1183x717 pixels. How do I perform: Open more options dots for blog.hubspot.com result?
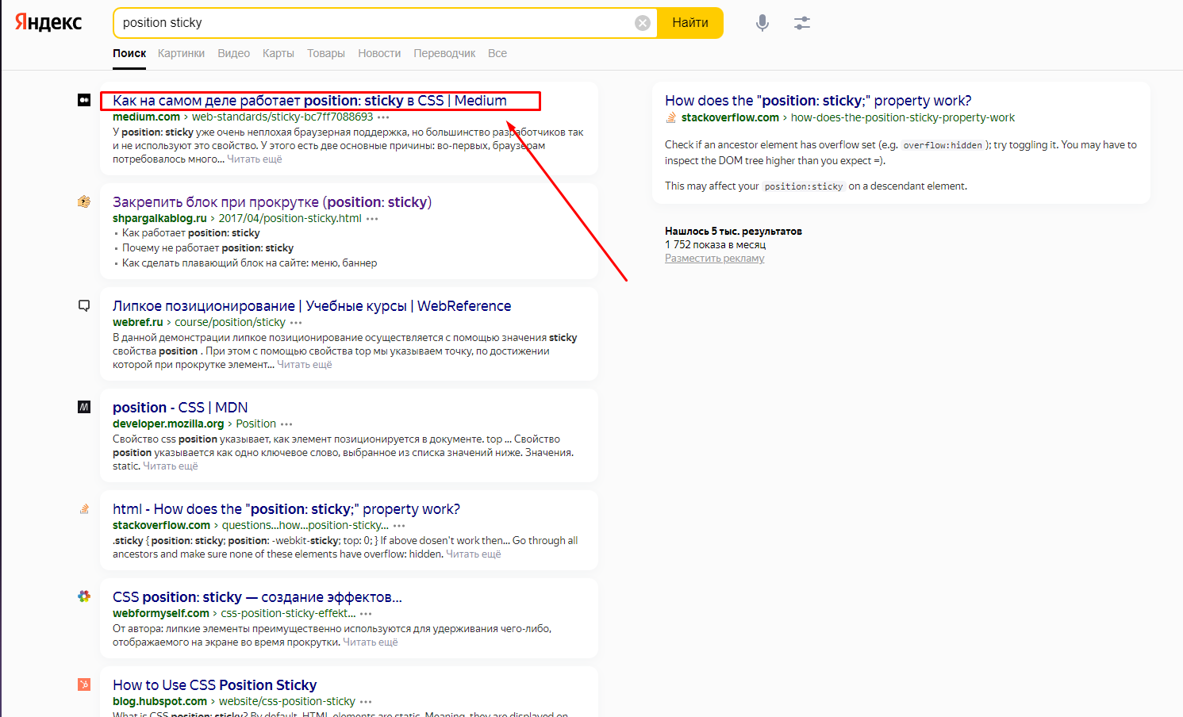(366, 702)
